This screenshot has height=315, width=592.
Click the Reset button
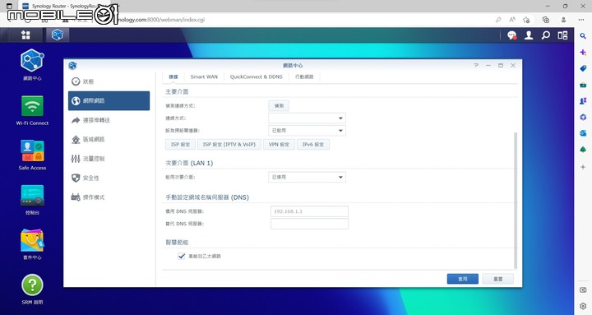pos(498,279)
